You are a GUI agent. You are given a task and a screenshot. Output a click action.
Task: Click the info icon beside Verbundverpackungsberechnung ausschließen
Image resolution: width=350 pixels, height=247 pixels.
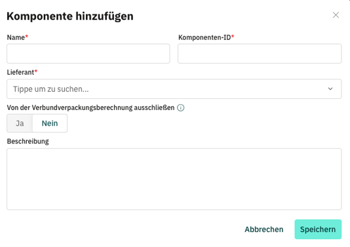[x=181, y=107]
